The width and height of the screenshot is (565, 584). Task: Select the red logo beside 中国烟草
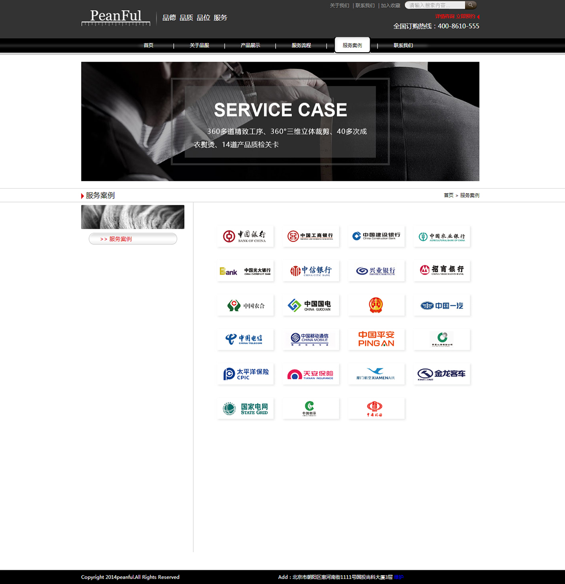pos(376,408)
